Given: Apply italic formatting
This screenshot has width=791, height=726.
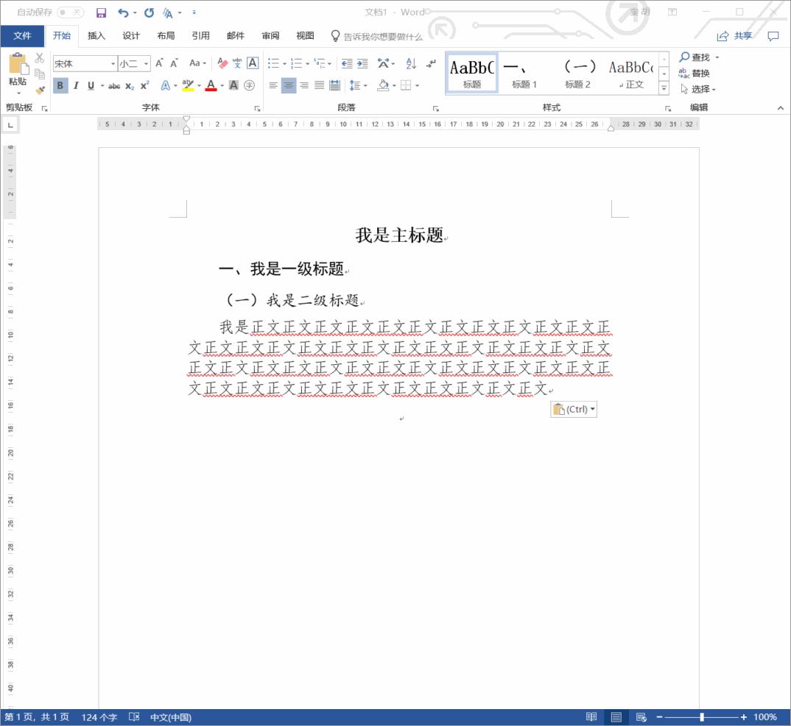Looking at the screenshot, I should tap(76, 85).
